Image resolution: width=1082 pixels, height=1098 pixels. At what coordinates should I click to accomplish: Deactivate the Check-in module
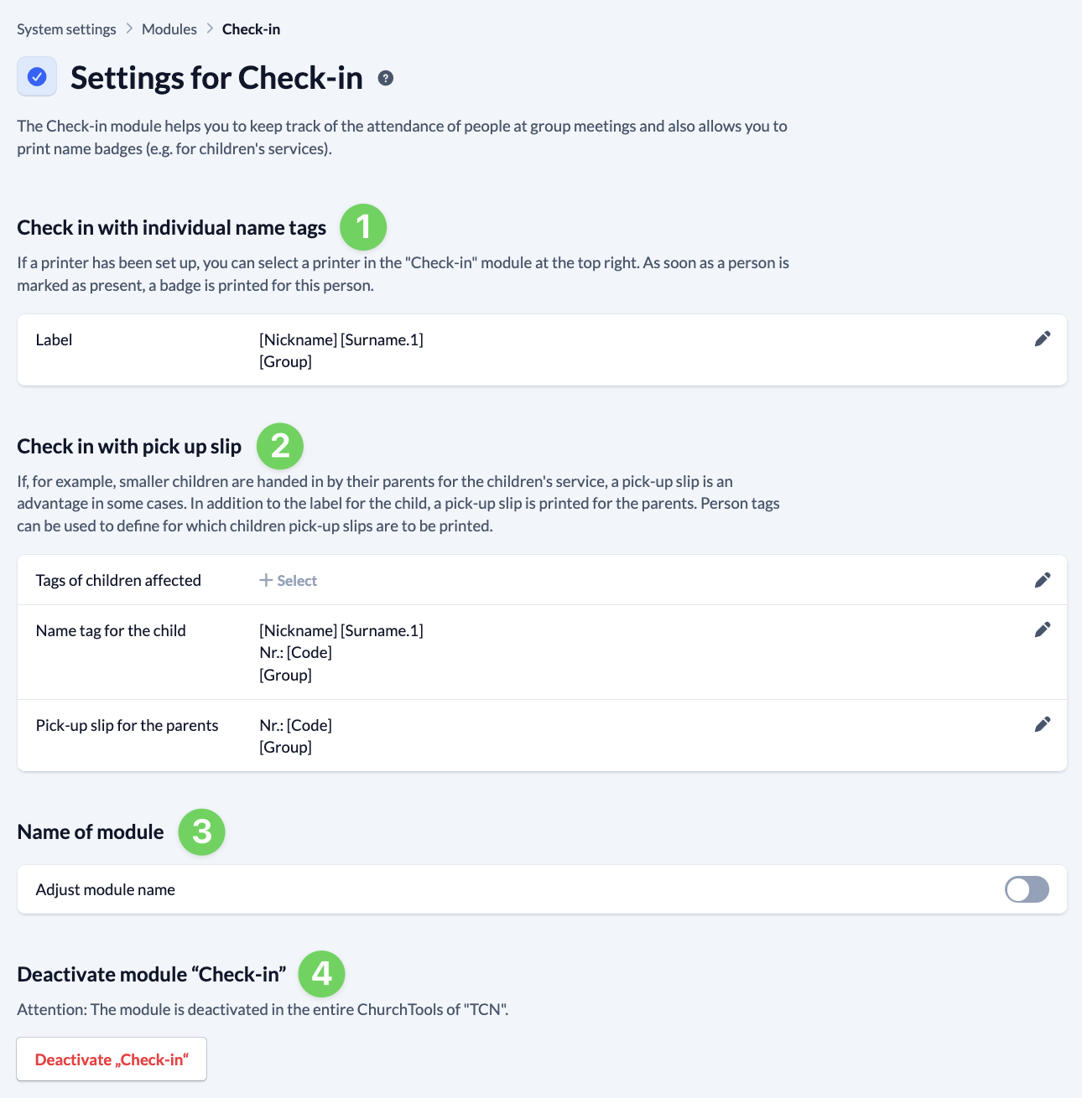tap(112, 1059)
